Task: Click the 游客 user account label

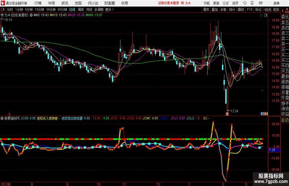Action: (x=276, y=3)
